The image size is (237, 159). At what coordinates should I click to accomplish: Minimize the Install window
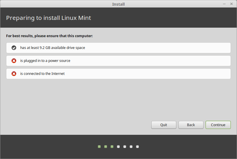click(224, 4)
